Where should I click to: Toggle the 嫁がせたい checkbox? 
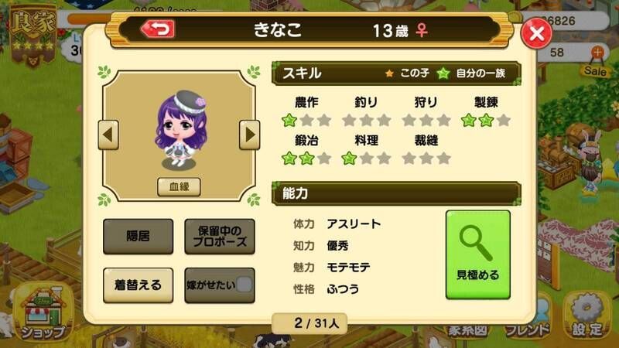(x=244, y=285)
